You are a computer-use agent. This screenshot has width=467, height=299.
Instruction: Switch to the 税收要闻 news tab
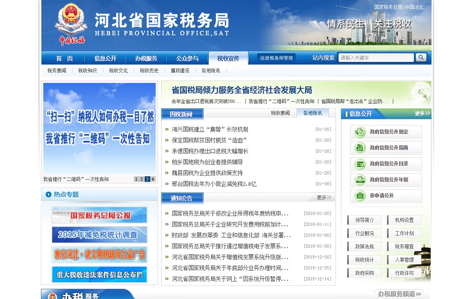[x=280, y=113]
